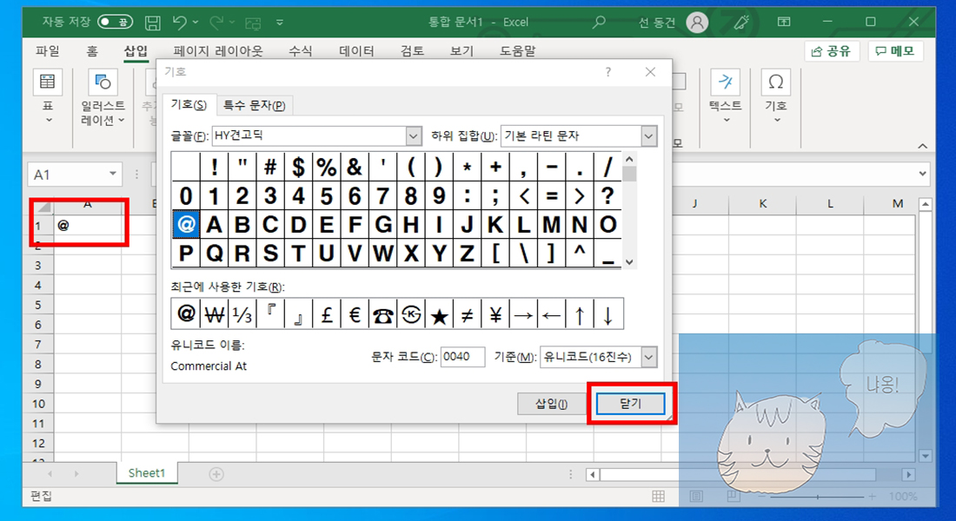This screenshot has height=521, width=956.
Task: Switch to the 홈 ribbon tab
Action: tap(92, 51)
